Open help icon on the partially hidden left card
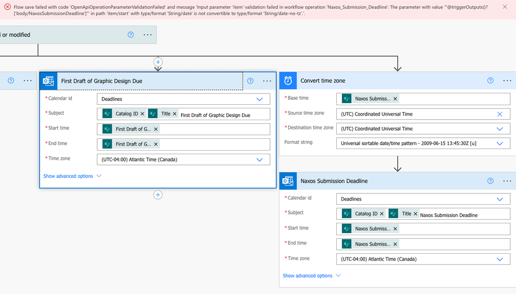Image resolution: width=516 pixels, height=294 pixels. point(11,80)
